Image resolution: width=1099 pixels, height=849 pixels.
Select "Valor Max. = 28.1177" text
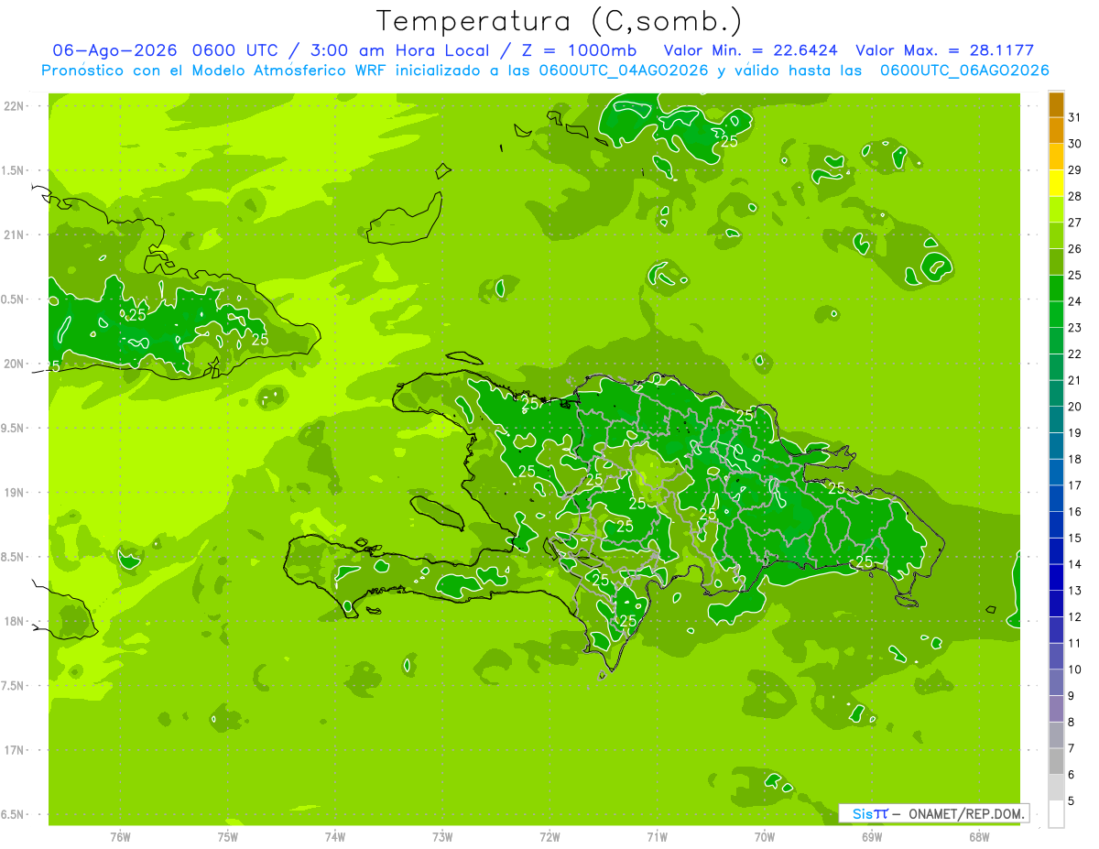pyautogui.click(x=944, y=50)
